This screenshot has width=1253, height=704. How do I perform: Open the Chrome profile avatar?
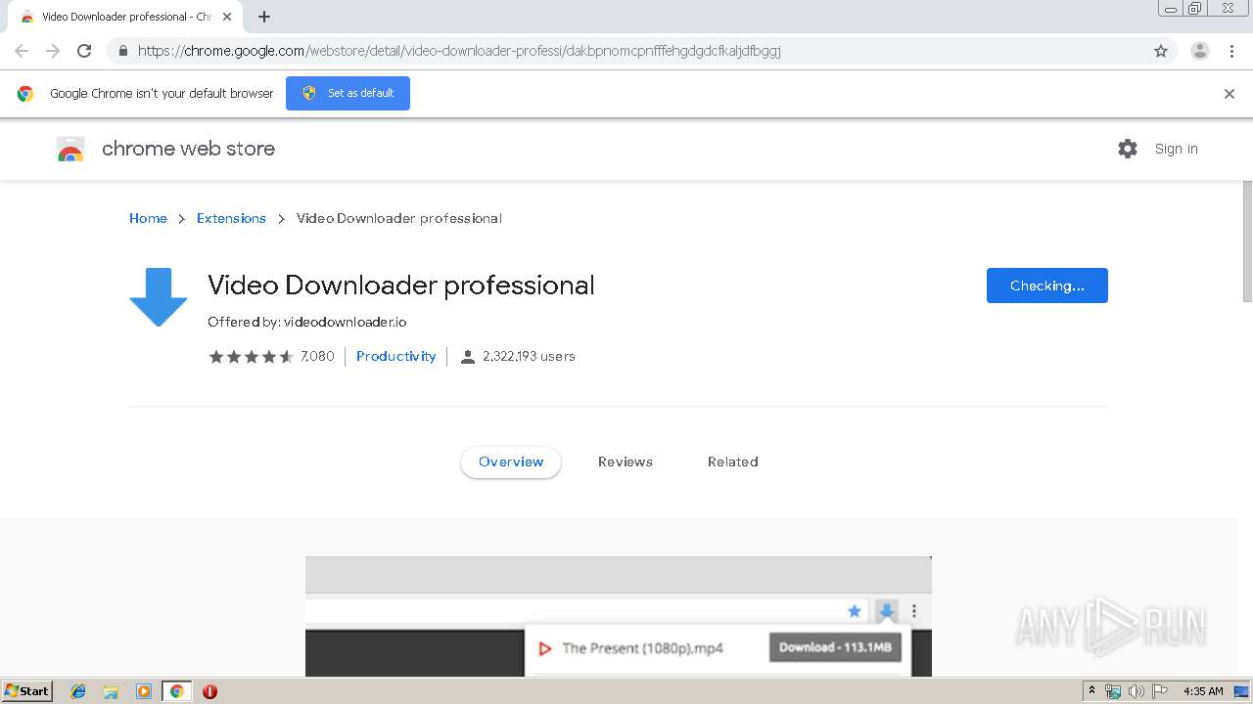tap(1200, 51)
